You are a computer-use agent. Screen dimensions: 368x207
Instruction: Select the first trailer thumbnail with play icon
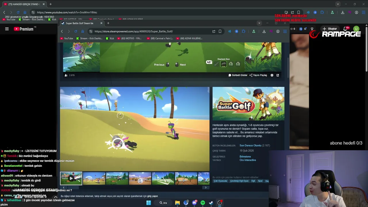tap(71, 179)
